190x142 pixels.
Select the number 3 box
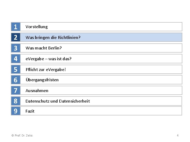(x=16, y=48)
